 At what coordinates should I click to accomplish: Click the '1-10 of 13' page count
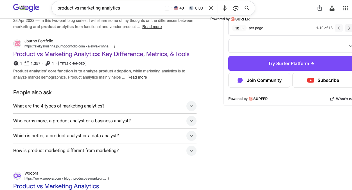tap(324, 28)
